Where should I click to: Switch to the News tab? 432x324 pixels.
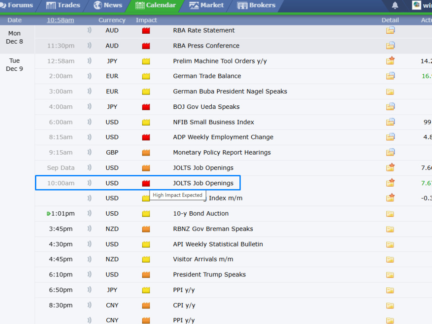pos(108,5)
